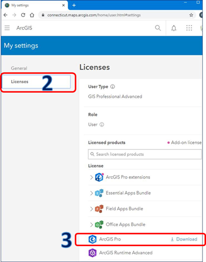Screen dimensions: 206x262
Task: Click the magnifier in licensed products search
Action: click(92, 154)
